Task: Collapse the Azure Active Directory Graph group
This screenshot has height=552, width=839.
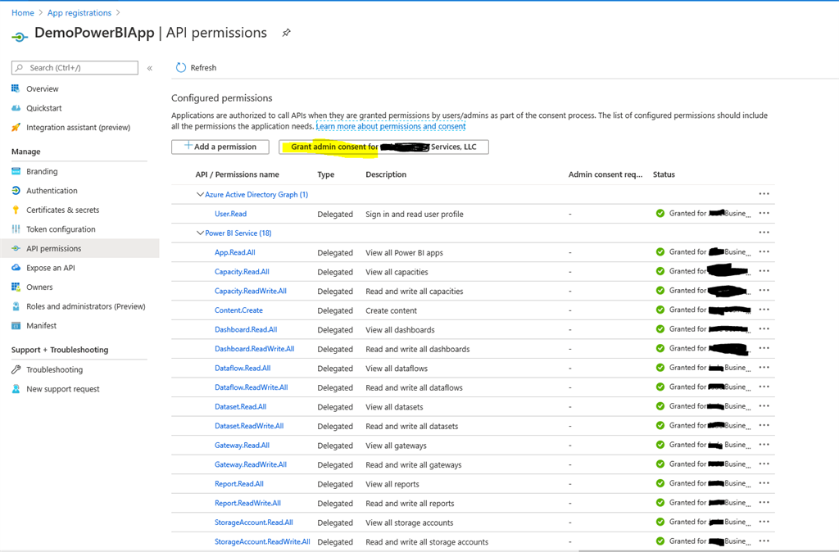Action: 200,194
